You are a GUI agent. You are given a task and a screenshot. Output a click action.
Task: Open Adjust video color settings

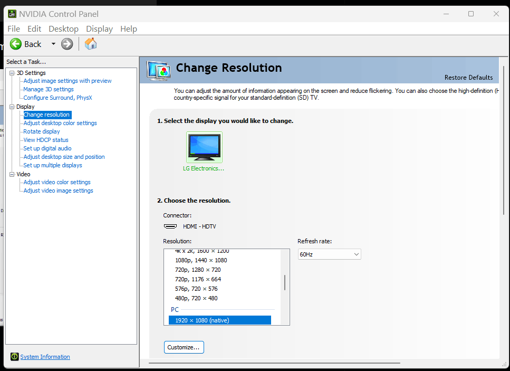(x=57, y=182)
